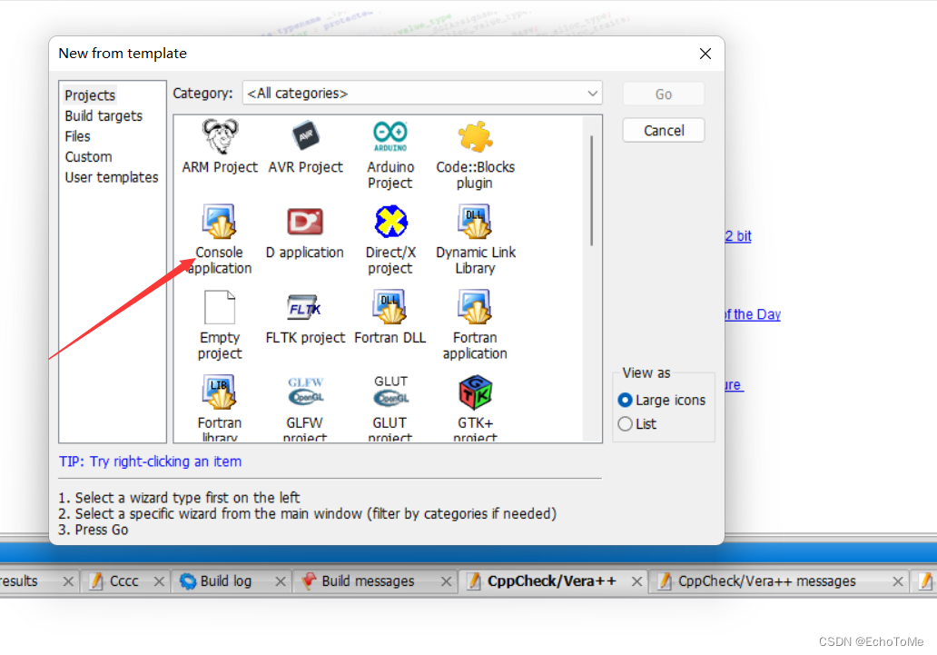Screen dimensions: 937x655
Task: Choose the D application template
Action: (305, 232)
